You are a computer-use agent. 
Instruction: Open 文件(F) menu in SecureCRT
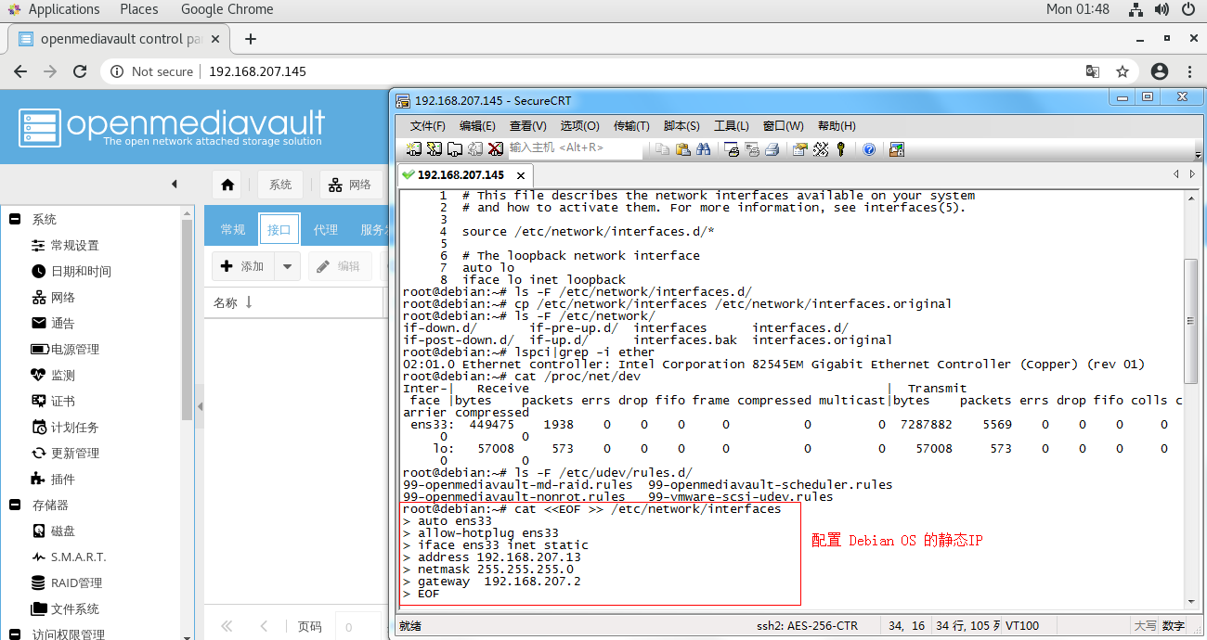[x=428, y=125]
